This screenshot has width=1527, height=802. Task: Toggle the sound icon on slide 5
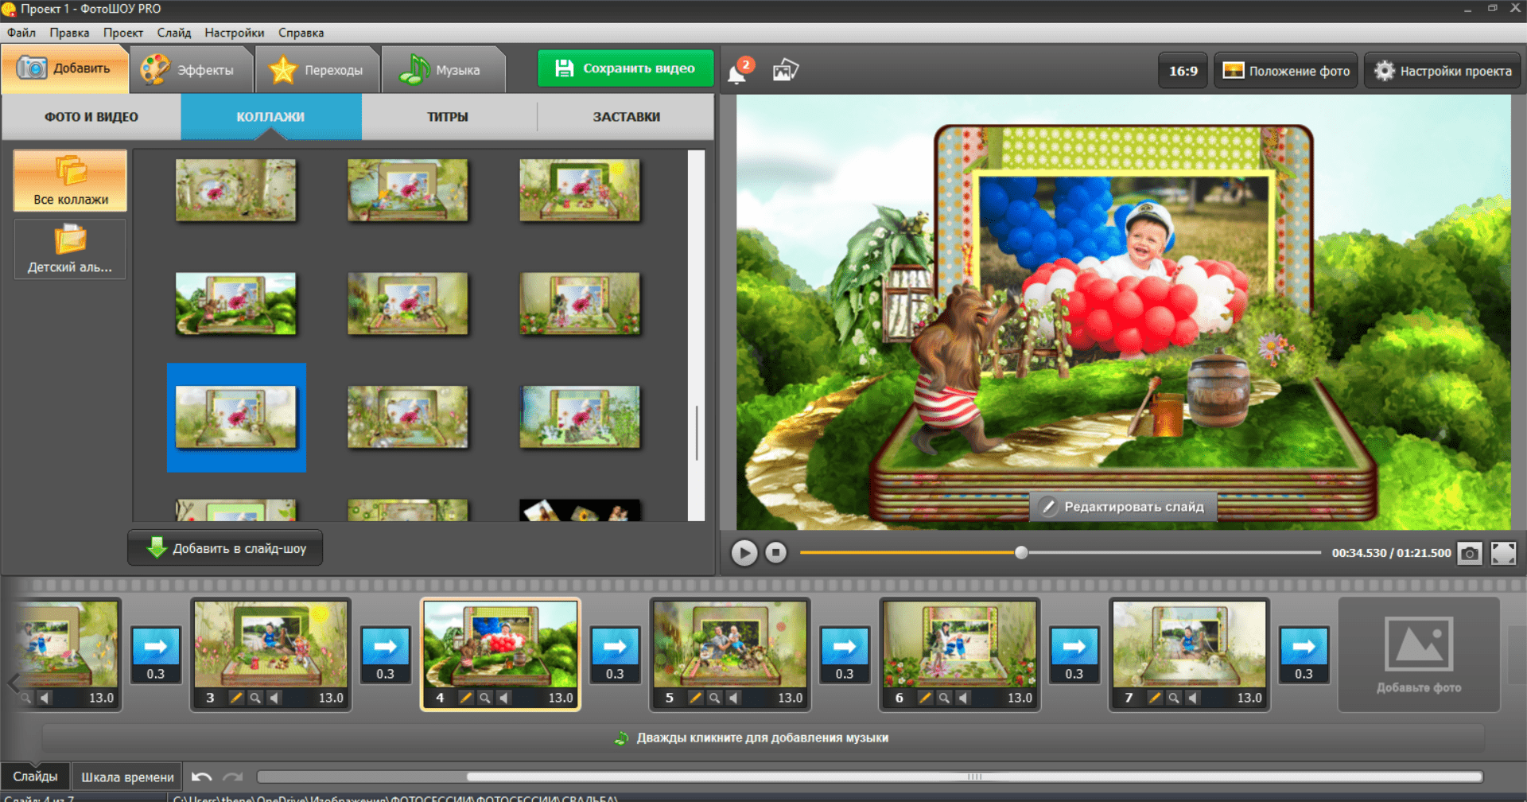click(x=734, y=698)
